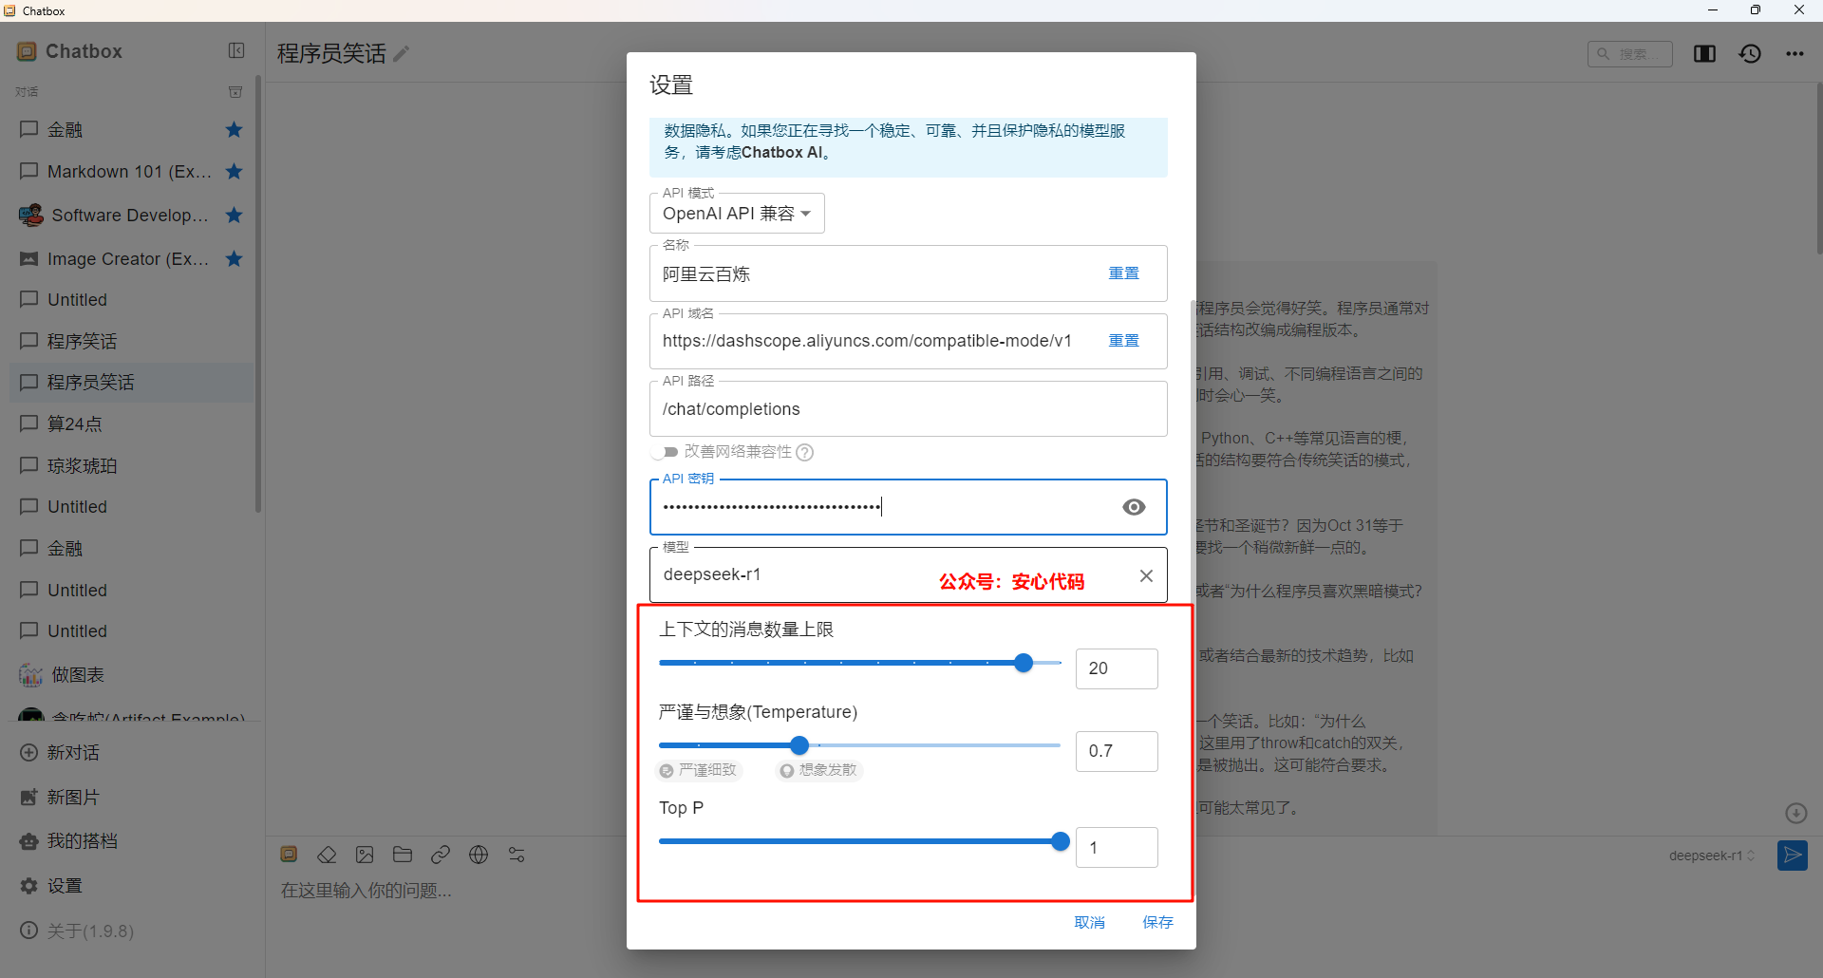The height and width of the screenshot is (978, 1823).
Task: Click the 上下文的消息数量上限 slider handle
Action: pos(1024,663)
